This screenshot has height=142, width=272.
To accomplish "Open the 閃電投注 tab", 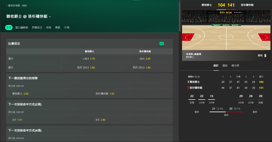I will tap(37, 28).
